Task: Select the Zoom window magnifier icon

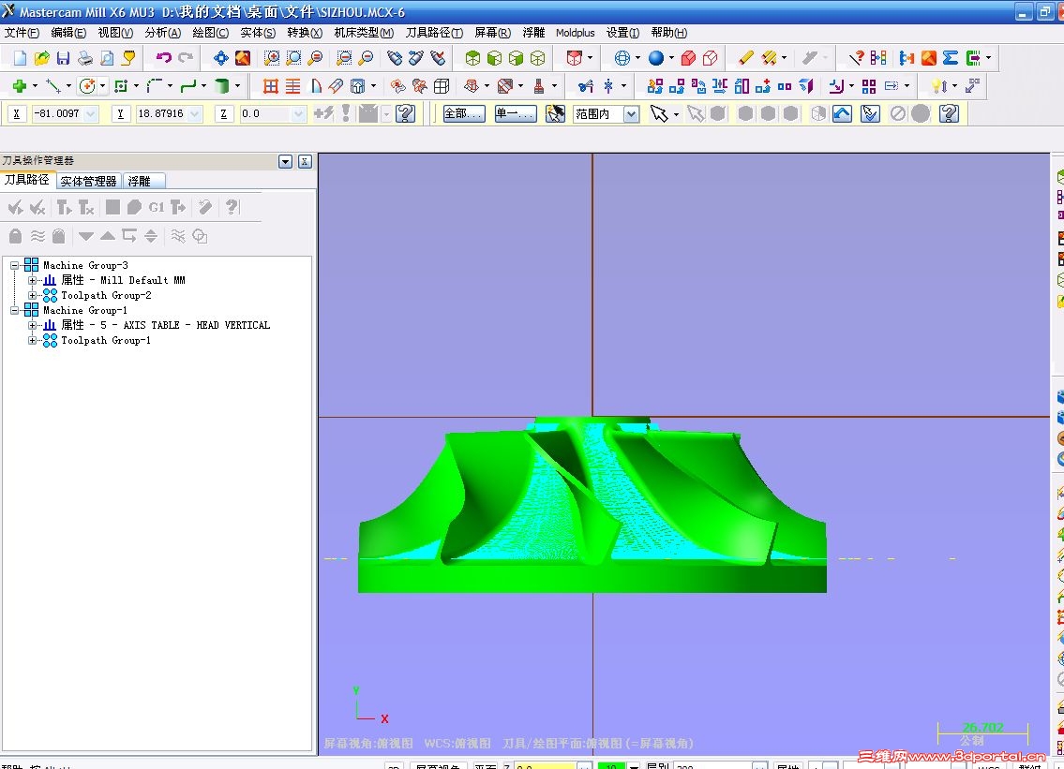Action: click(272, 58)
